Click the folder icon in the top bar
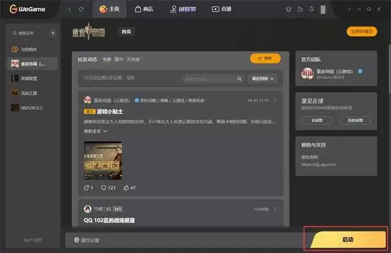This screenshot has height=253, width=391. (300, 10)
